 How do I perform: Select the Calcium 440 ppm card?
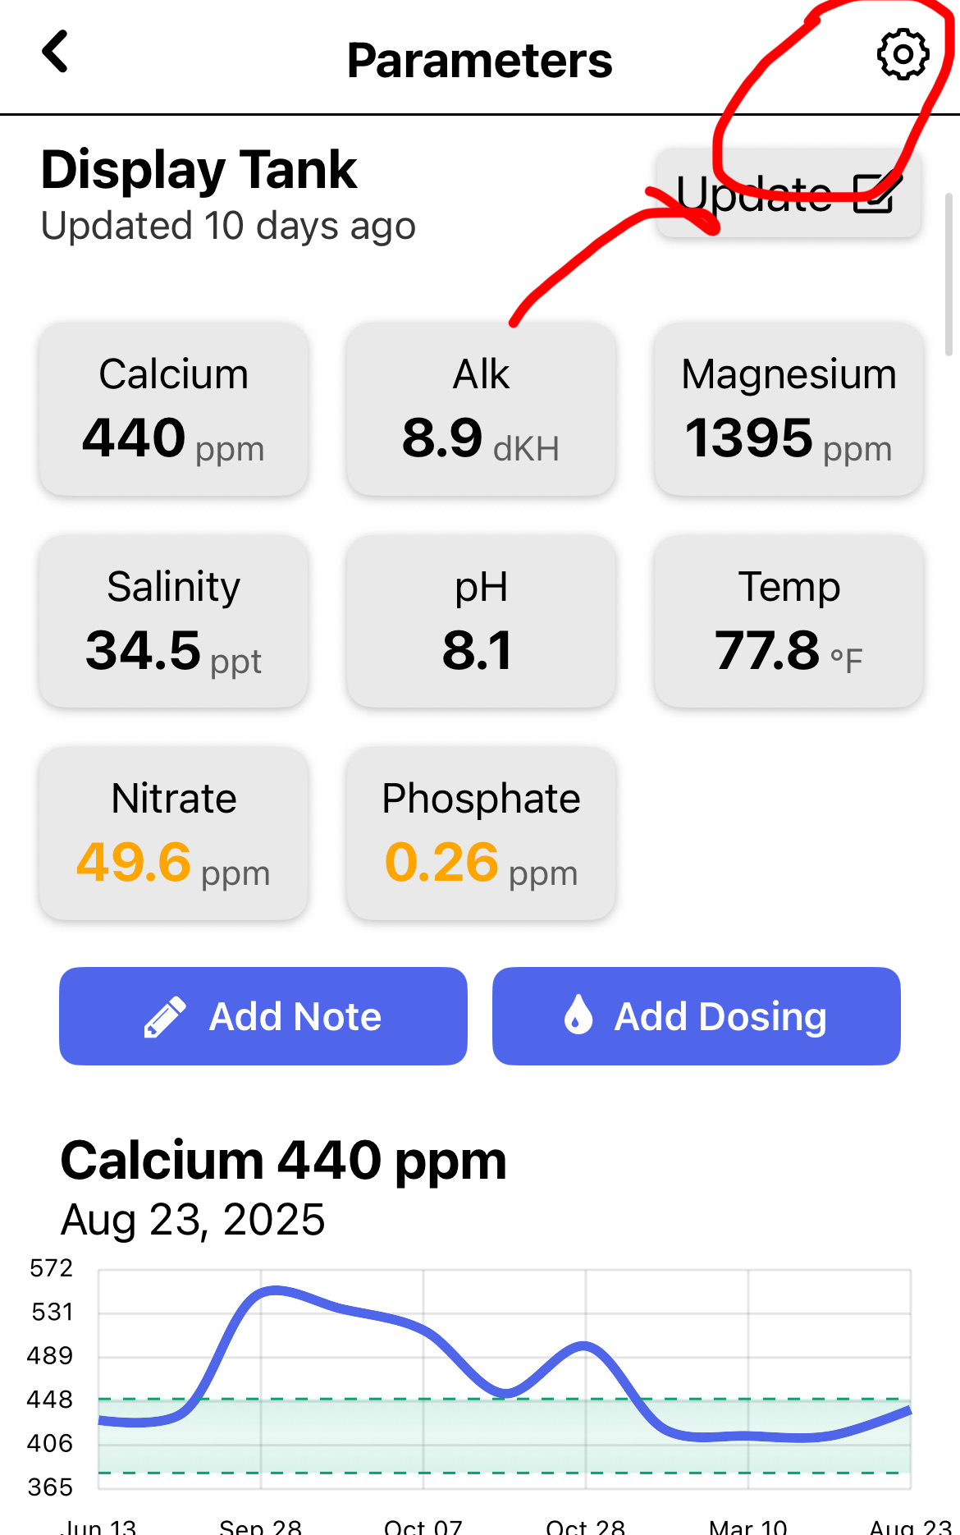pos(173,409)
